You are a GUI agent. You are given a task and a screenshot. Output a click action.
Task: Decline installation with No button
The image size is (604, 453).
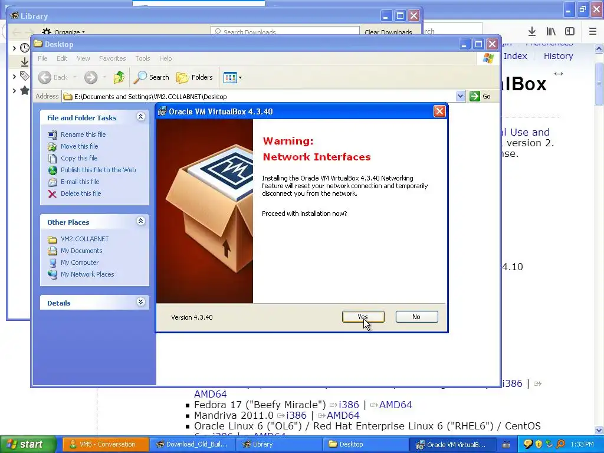[416, 317]
